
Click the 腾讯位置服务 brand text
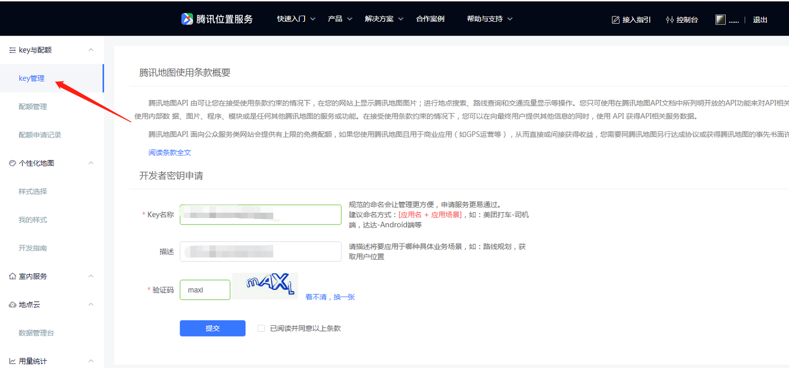[x=224, y=19]
